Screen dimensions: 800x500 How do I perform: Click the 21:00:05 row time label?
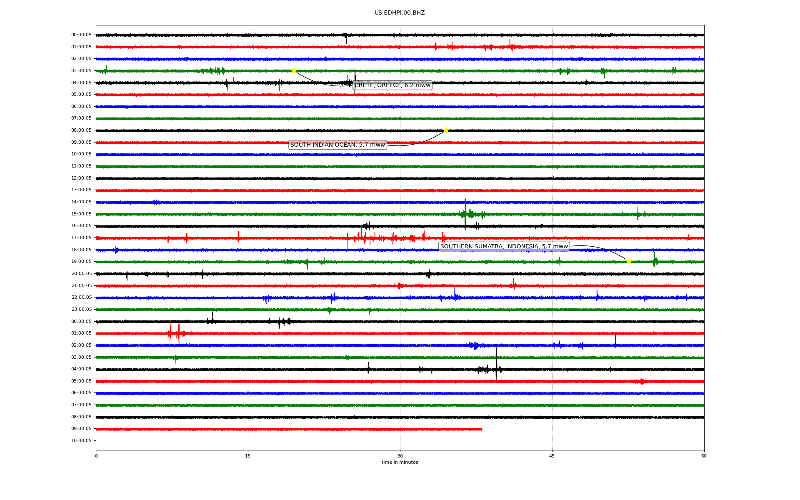[81, 286]
